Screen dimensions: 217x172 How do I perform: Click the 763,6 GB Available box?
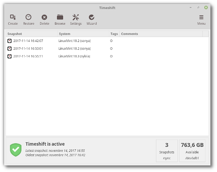click(192, 151)
